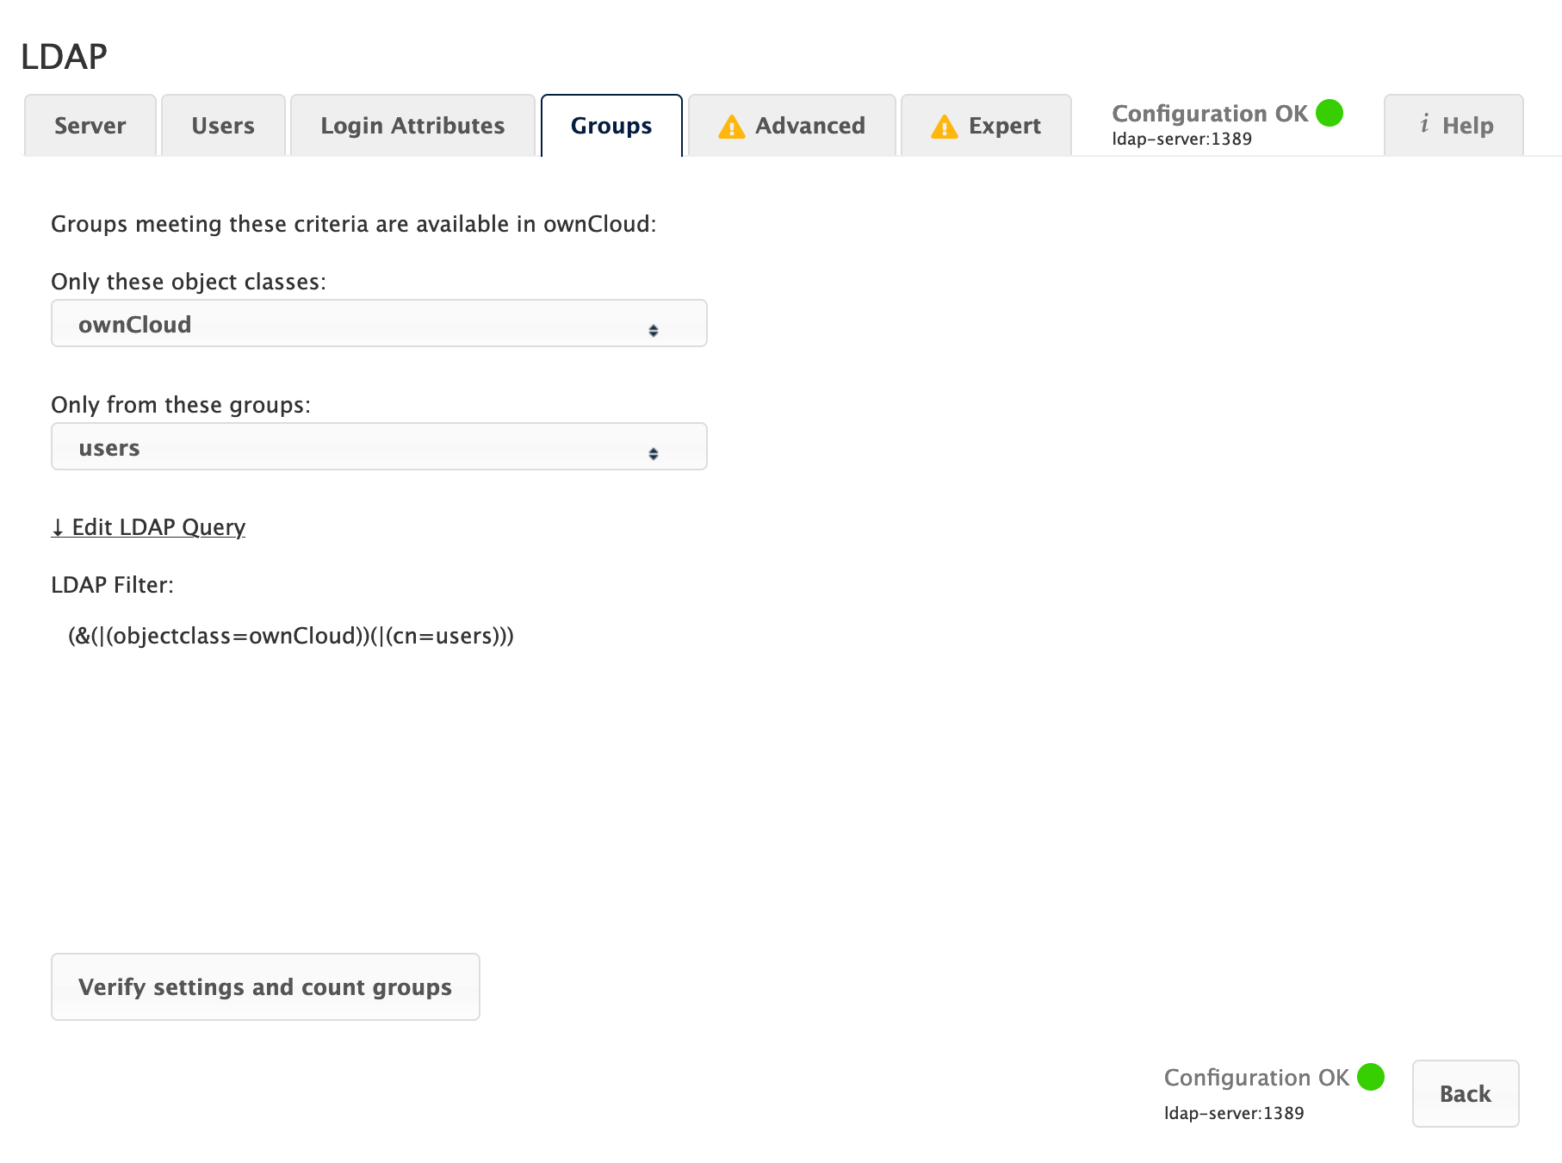Viewport: 1562px width, 1163px height.
Task: Click Verify settings and count groups
Action: pos(264,987)
